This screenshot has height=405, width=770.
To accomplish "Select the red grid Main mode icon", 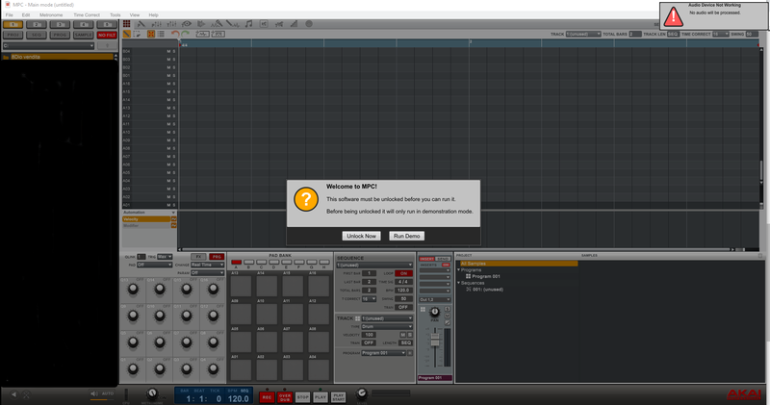I will [127, 23].
